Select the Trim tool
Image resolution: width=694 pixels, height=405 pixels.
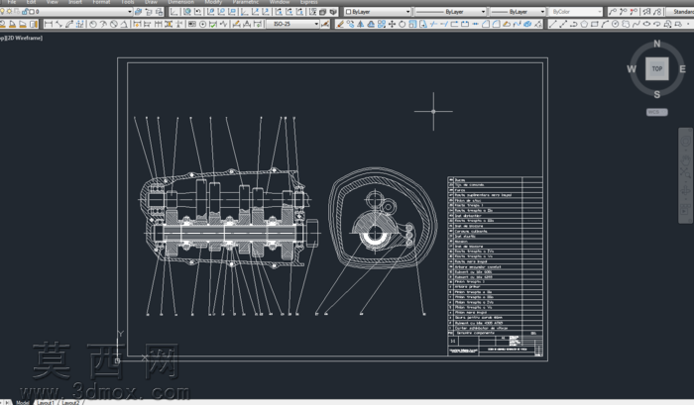(434, 24)
